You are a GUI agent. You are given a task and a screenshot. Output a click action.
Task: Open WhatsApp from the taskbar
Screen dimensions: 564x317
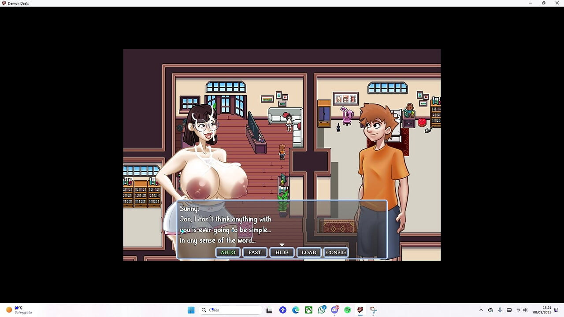point(322,310)
